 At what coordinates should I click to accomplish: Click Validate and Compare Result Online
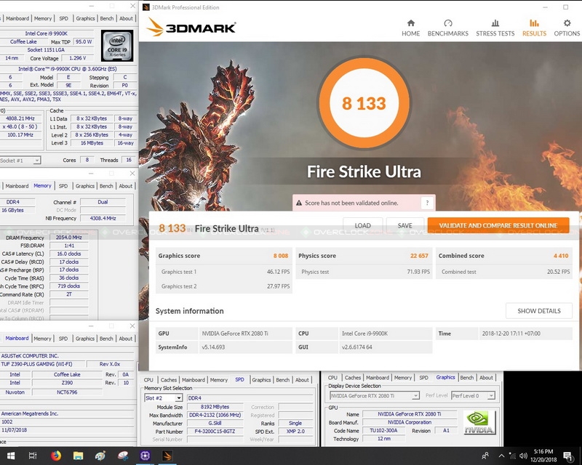[x=498, y=225]
